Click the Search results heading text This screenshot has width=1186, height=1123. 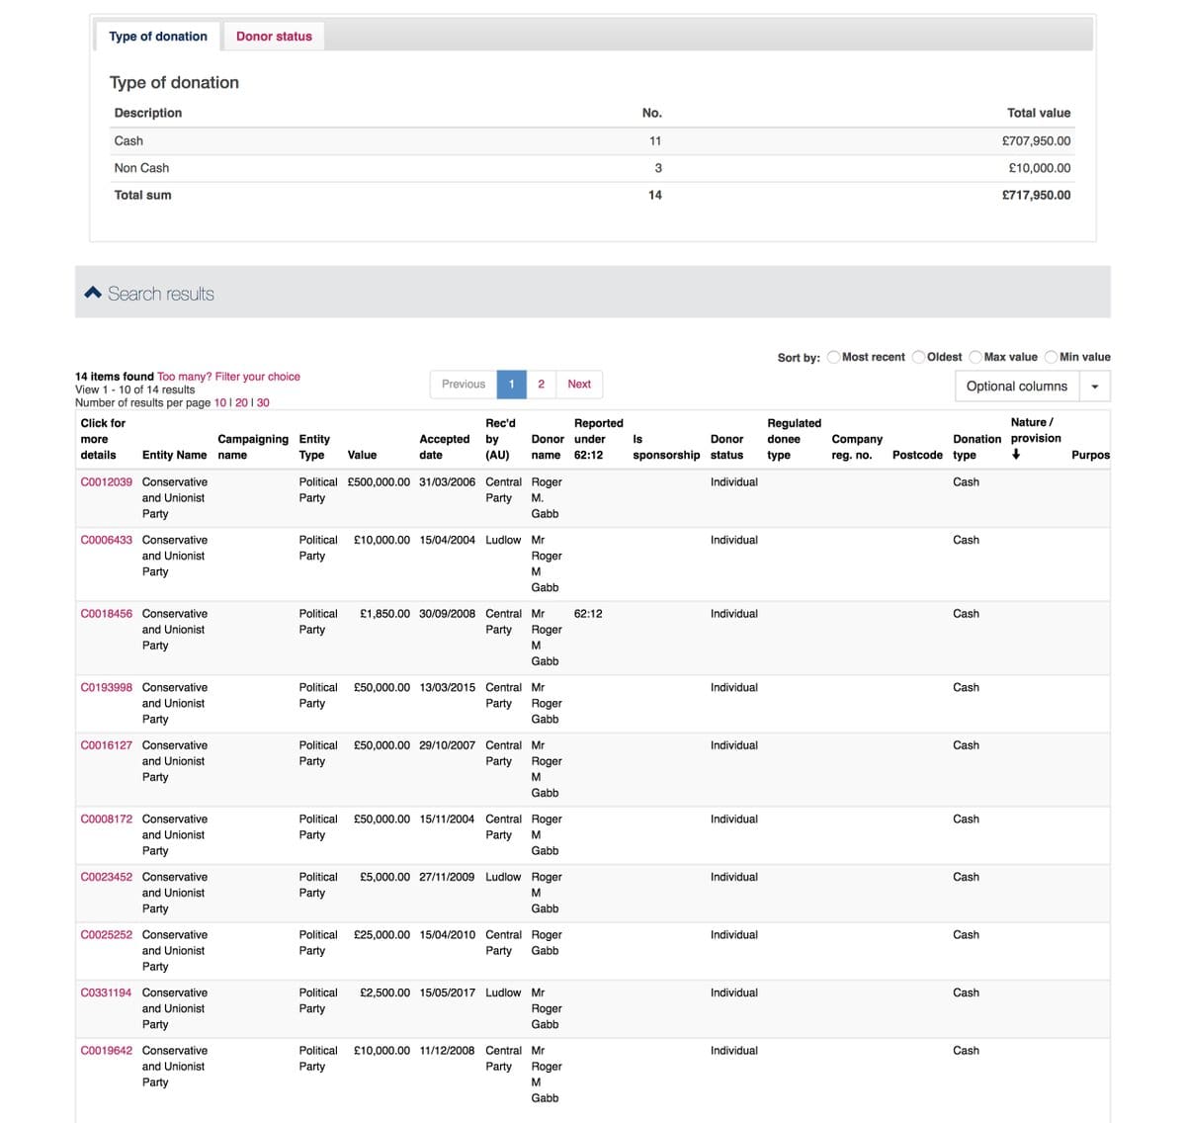click(x=161, y=294)
